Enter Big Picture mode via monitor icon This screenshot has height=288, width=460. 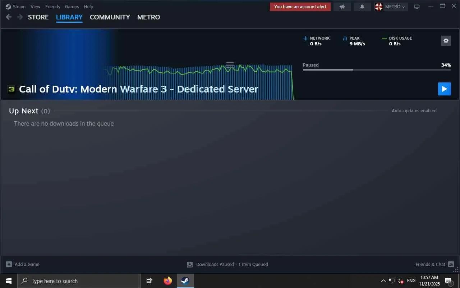coord(417,6)
